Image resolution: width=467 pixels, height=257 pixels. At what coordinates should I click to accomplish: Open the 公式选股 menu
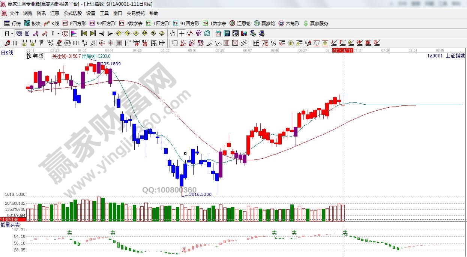click(72, 13)
